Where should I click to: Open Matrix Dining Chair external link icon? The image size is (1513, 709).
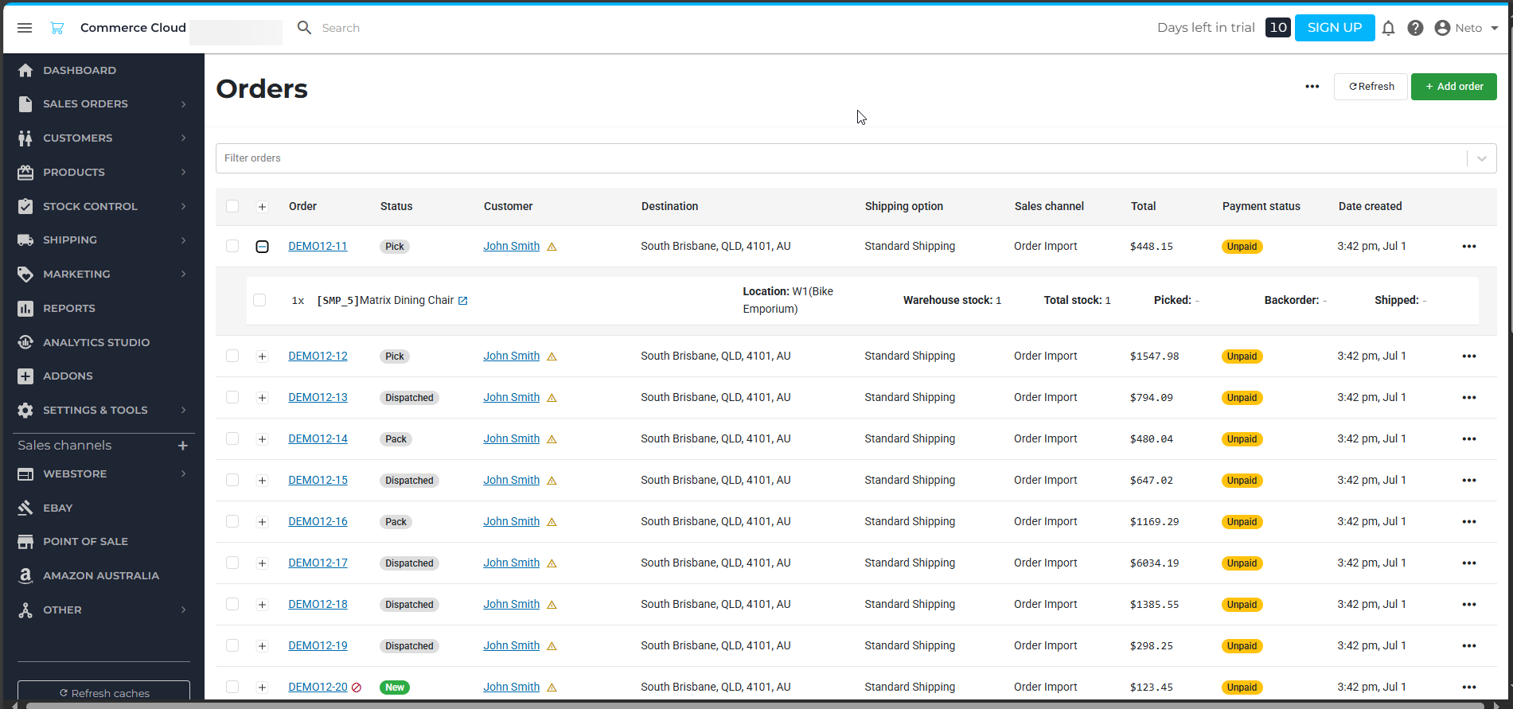pyautogui.click(x=463, y=301)
